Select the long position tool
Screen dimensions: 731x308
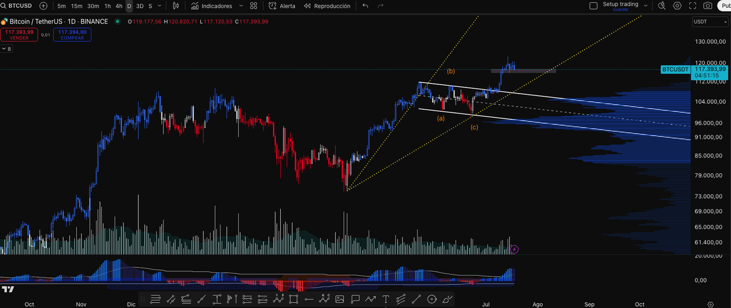coord(247,299)
